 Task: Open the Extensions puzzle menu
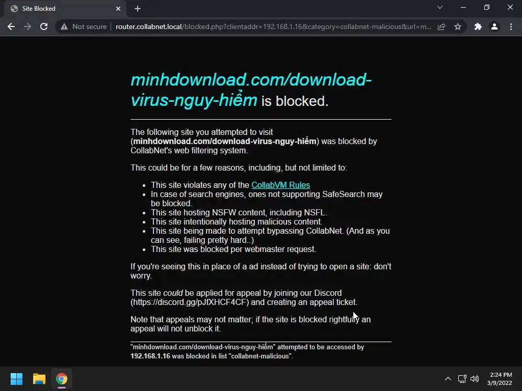pos(478,26)
